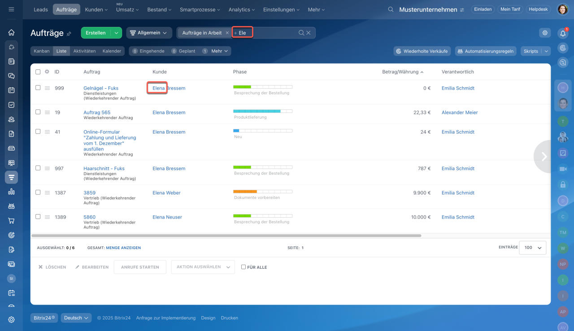Tick the select-all checkbox in table header

38,72
